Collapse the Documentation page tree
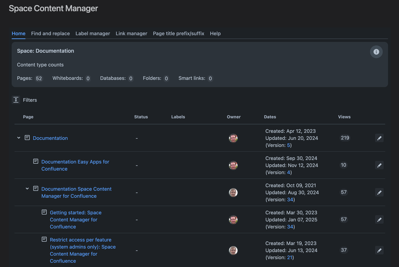This screenshot has width=399, height=267. pyautogui.click(x=18, y=137)
